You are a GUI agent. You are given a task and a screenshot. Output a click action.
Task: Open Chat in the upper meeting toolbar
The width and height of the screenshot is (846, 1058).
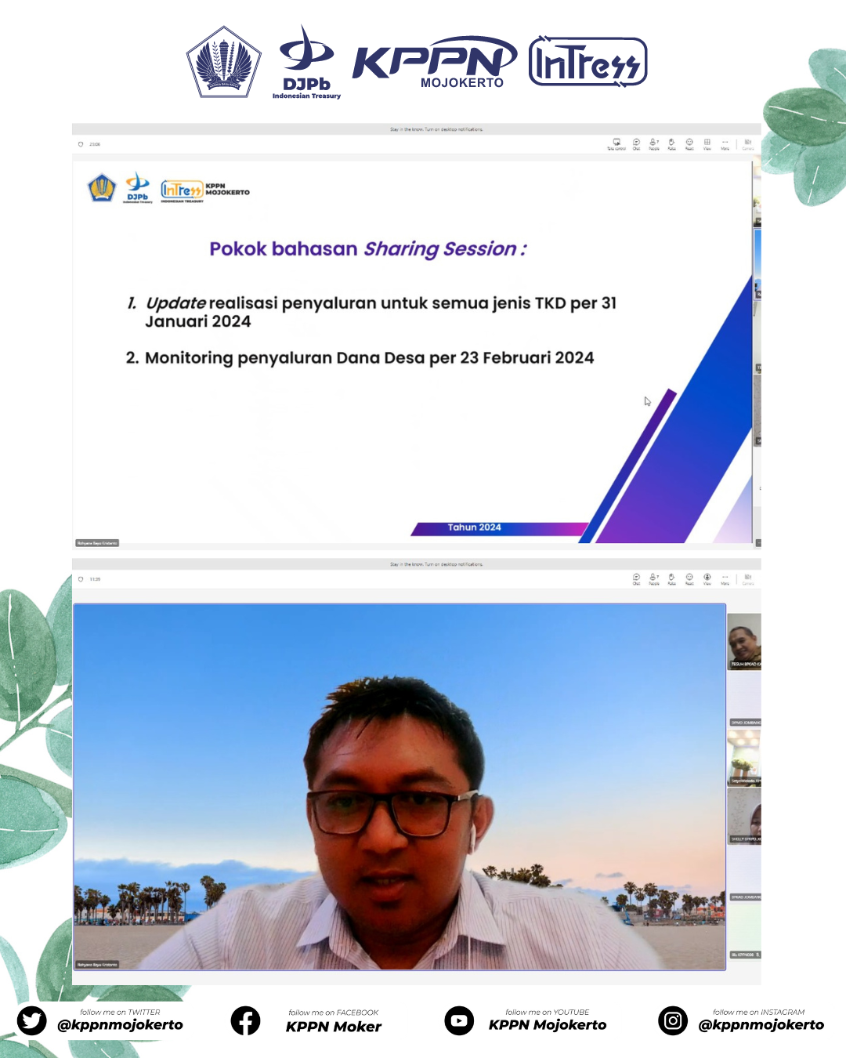pyautogui.click(x=636, y=143)
